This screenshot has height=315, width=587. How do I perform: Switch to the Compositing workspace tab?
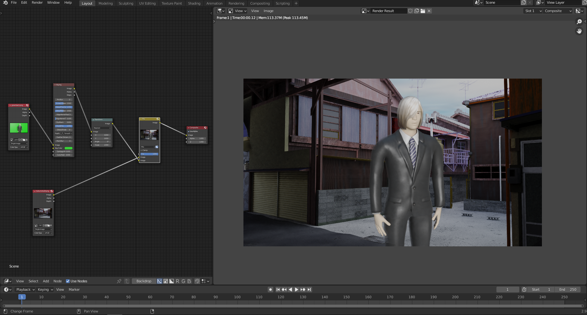click(260, 3)
